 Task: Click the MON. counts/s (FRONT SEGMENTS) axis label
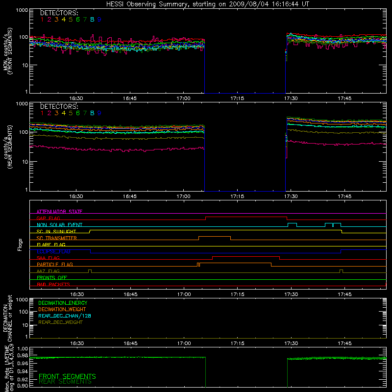8,51
